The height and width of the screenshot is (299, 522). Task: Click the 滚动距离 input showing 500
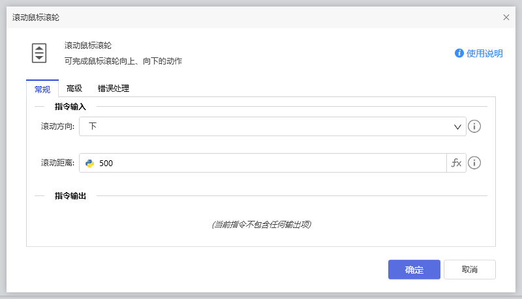coord(268,164)
